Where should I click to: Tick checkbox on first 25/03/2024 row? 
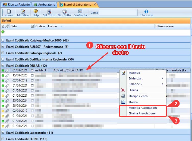click(x=32, y=101)
